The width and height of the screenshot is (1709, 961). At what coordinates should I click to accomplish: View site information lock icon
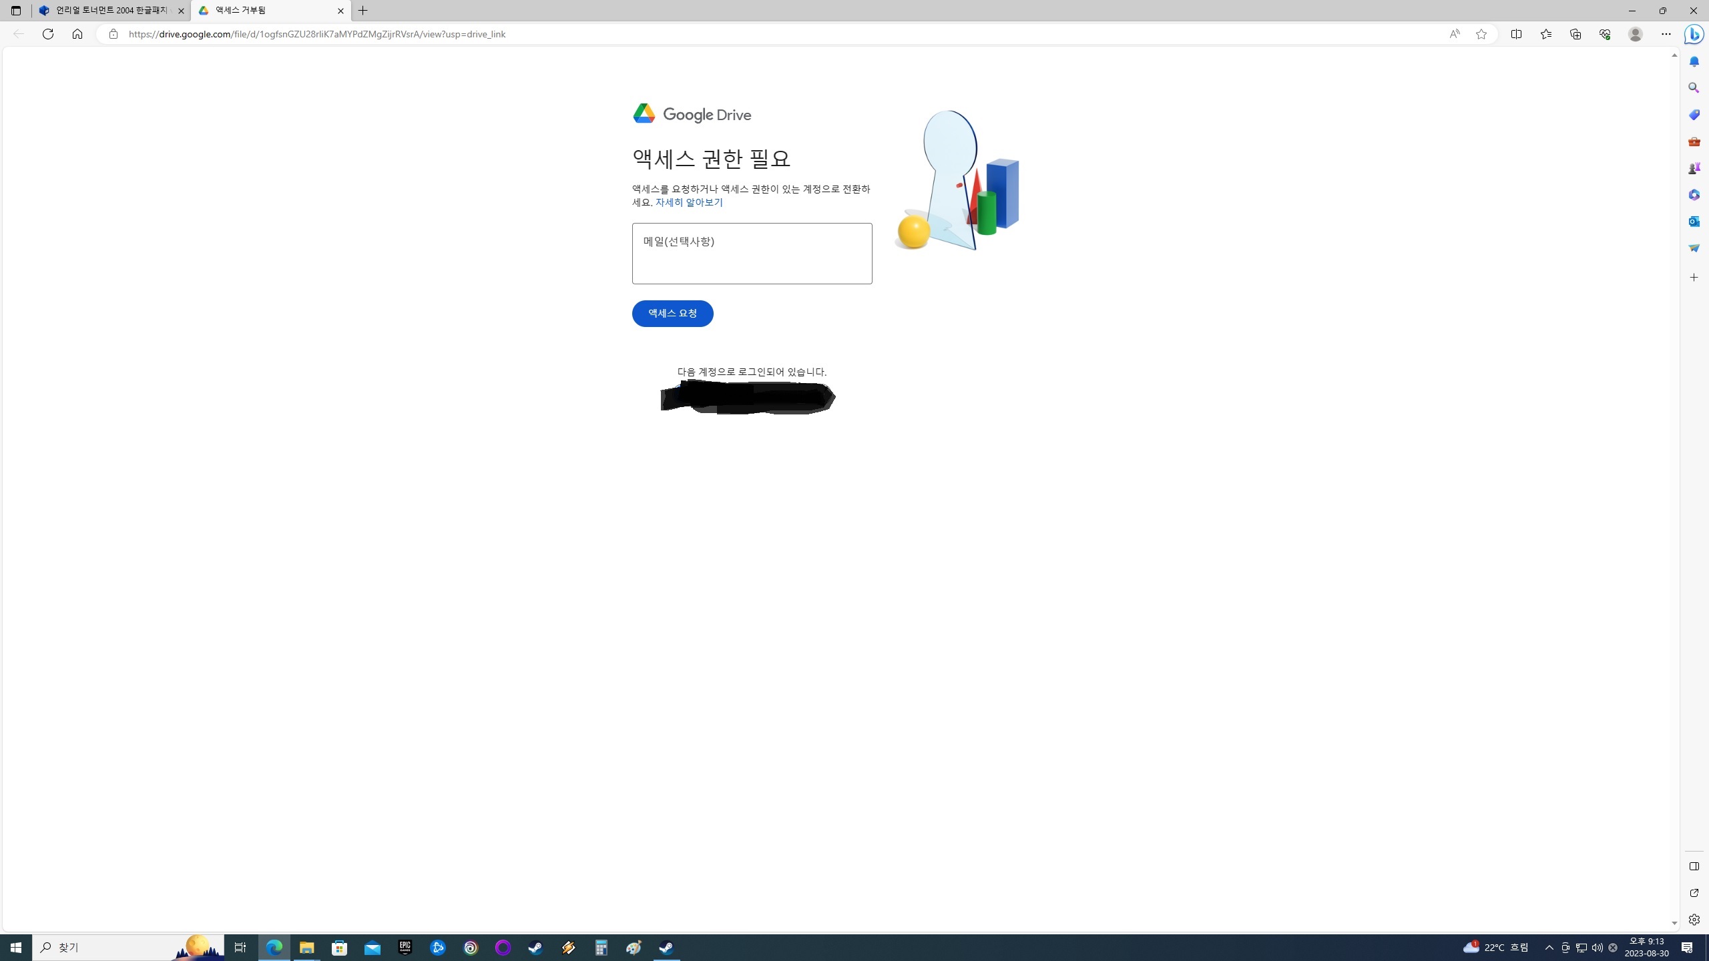(113, 34)
